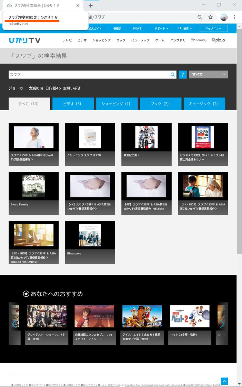Close the スワブの検索結果 browser tab

point(78,5)
